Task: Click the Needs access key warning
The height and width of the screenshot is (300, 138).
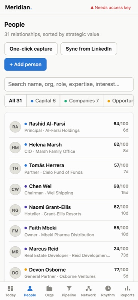Action: 111,7
